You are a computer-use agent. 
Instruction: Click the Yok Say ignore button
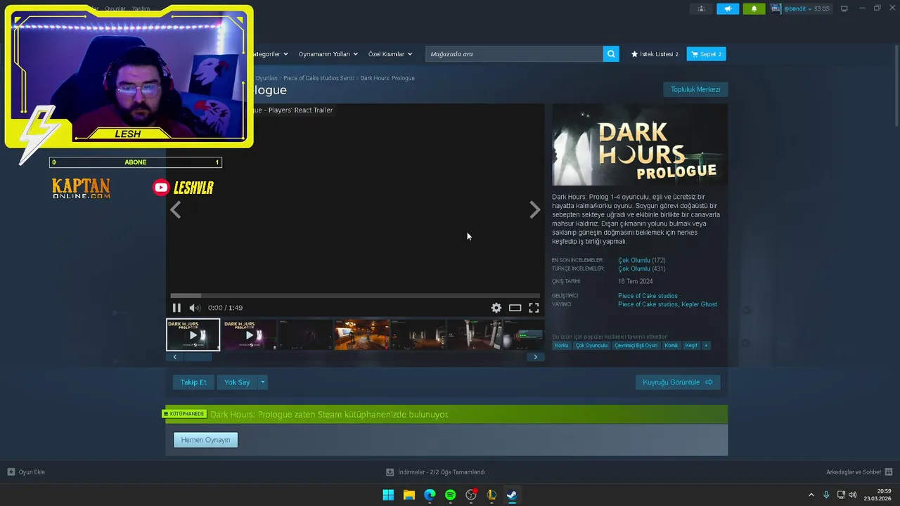click(237, 382)
